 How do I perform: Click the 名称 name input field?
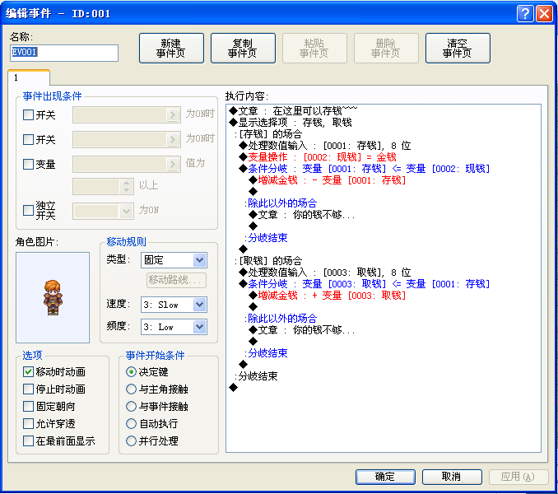64,53
